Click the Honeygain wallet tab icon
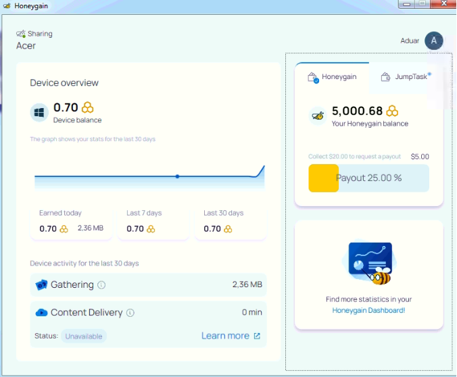 (x=313, y=78)
